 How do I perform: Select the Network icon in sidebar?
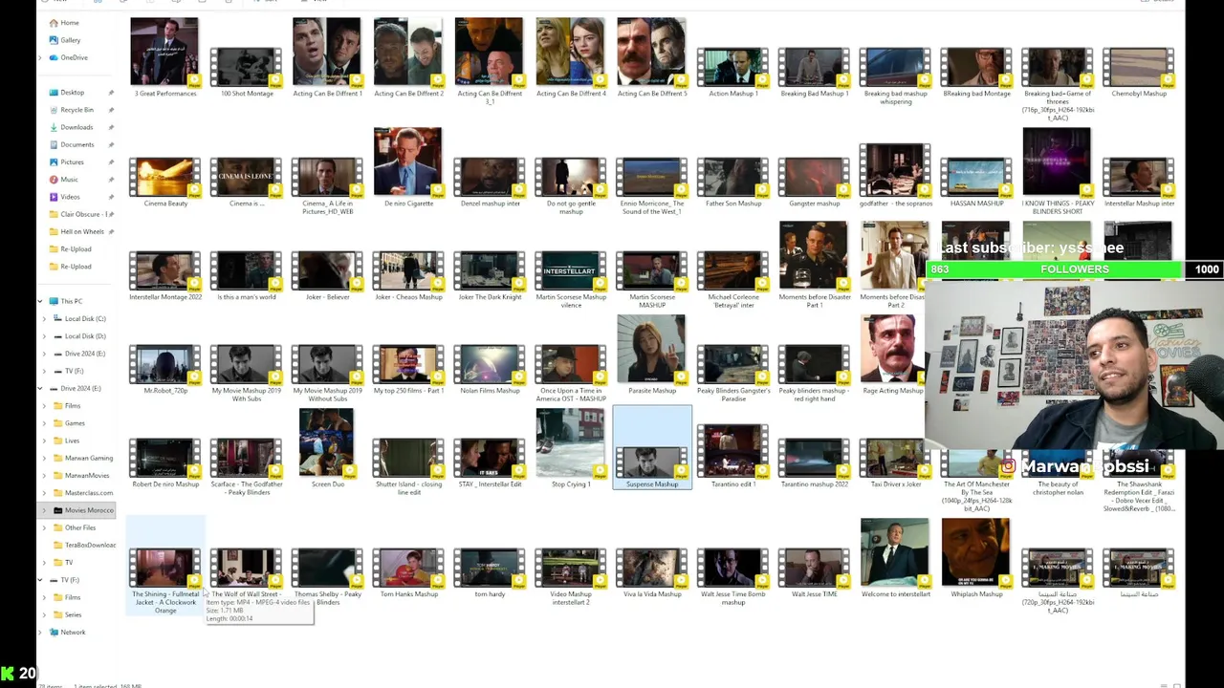point(54,632)
